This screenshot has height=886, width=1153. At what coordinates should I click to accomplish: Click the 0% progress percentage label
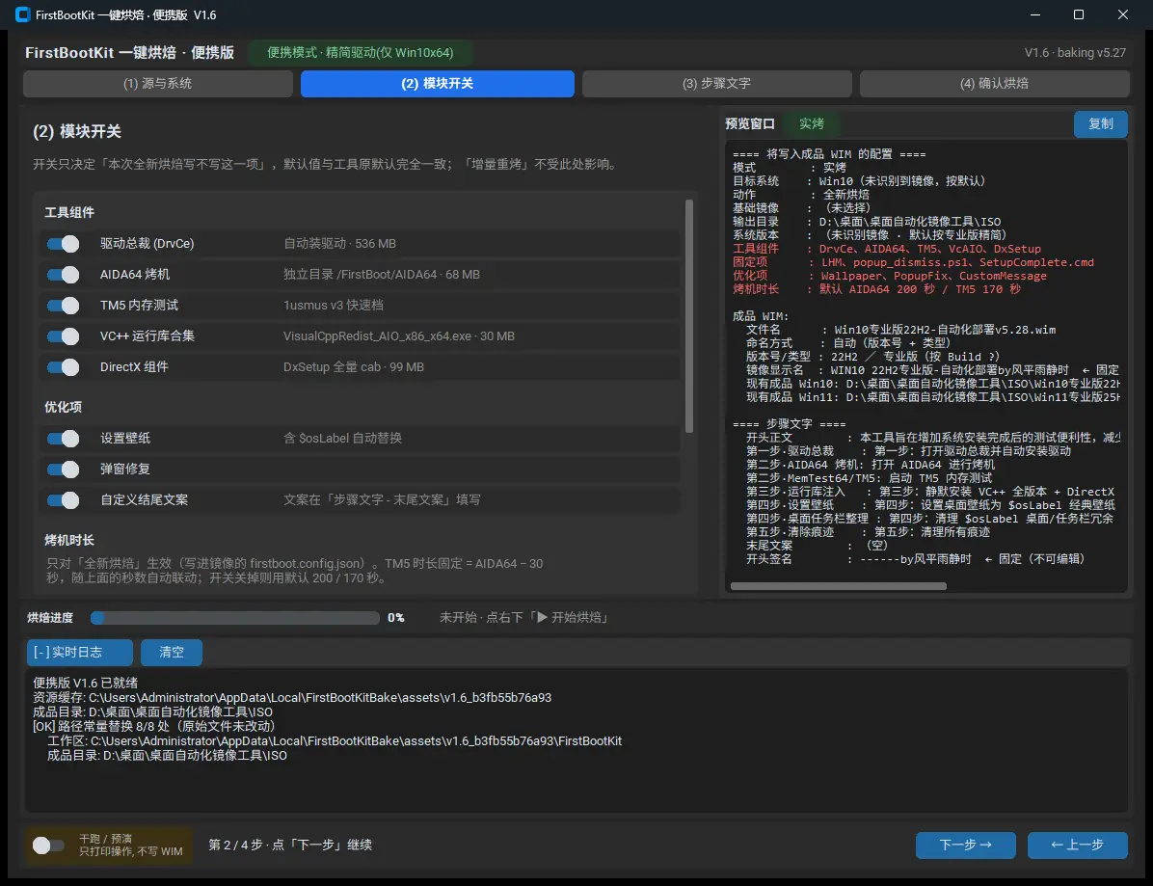395,618
